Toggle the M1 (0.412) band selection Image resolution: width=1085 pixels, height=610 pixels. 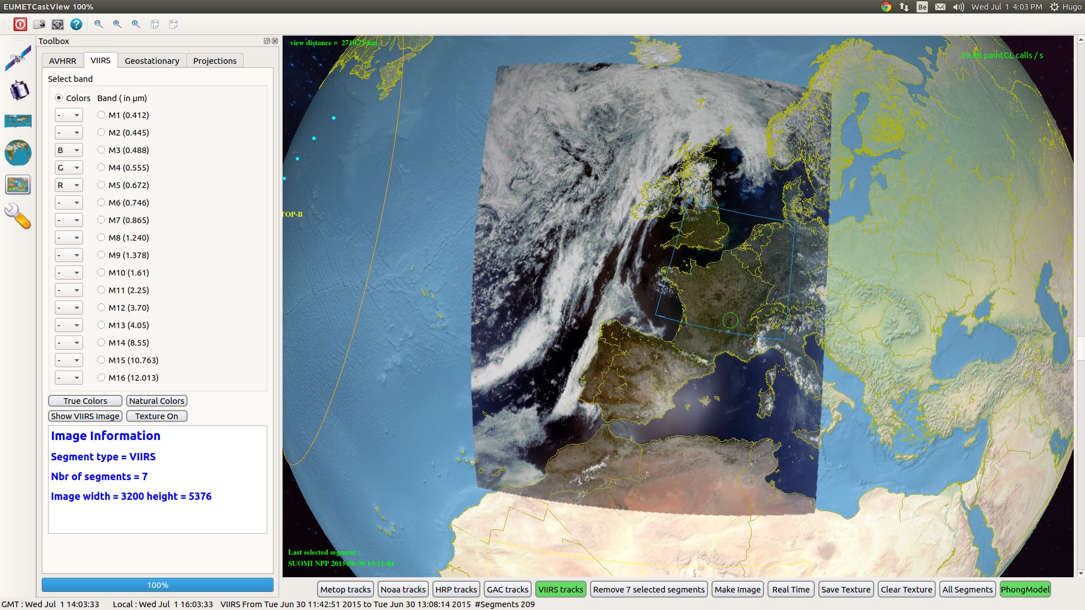[x=101, y=115]
